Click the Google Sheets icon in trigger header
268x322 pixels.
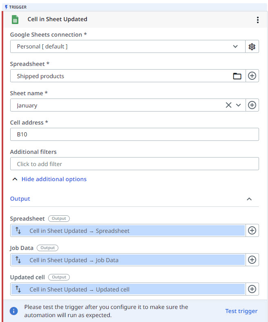coord(16,20)
